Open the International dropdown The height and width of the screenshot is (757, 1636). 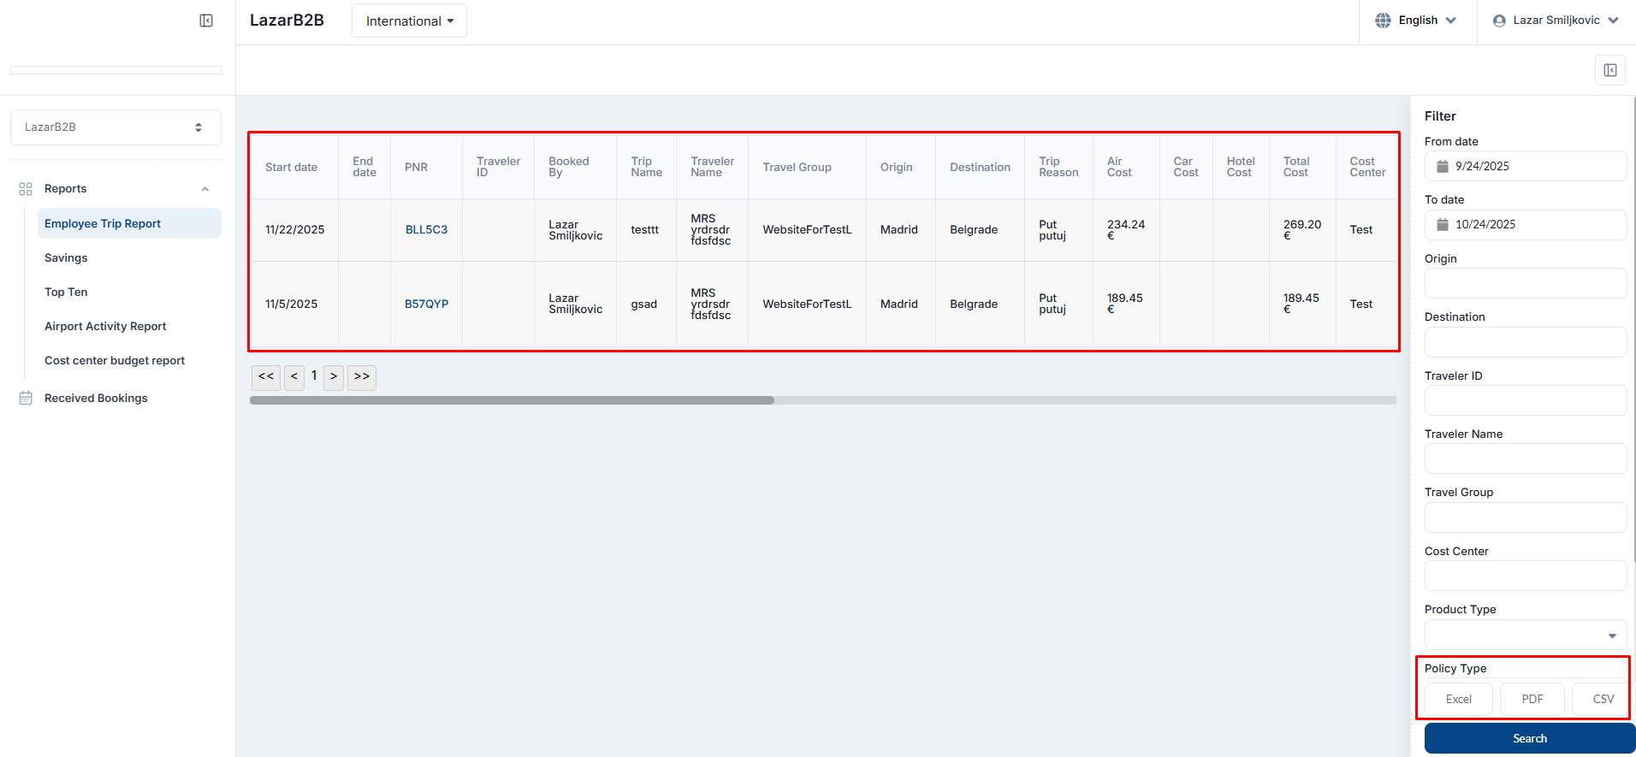(409, 21)
